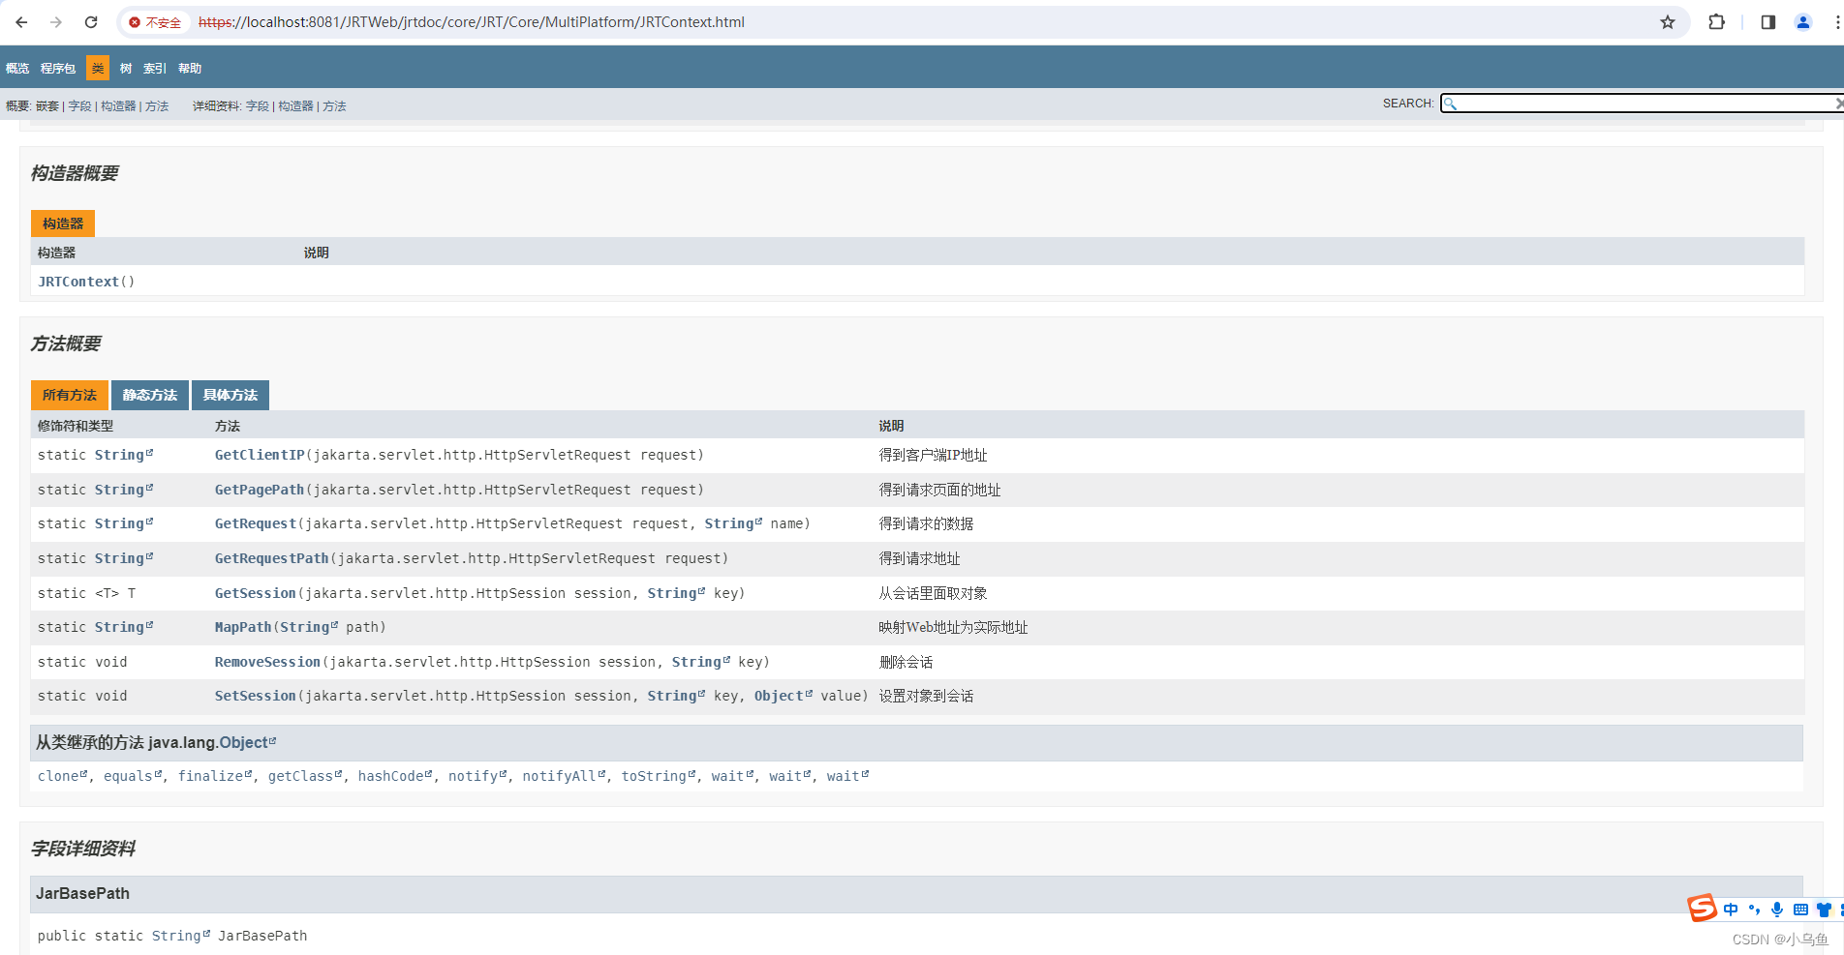Open String type link in JarBasePath declaration
The image size is (1844, 955).
click(181, 936)
